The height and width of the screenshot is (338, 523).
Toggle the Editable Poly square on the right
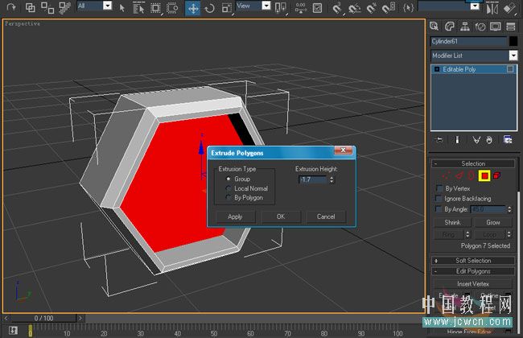pos(510,69)
